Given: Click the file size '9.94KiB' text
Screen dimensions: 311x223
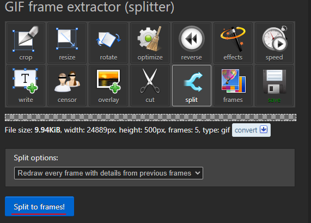Looking at the screenshot, I should tap(47, 130).
